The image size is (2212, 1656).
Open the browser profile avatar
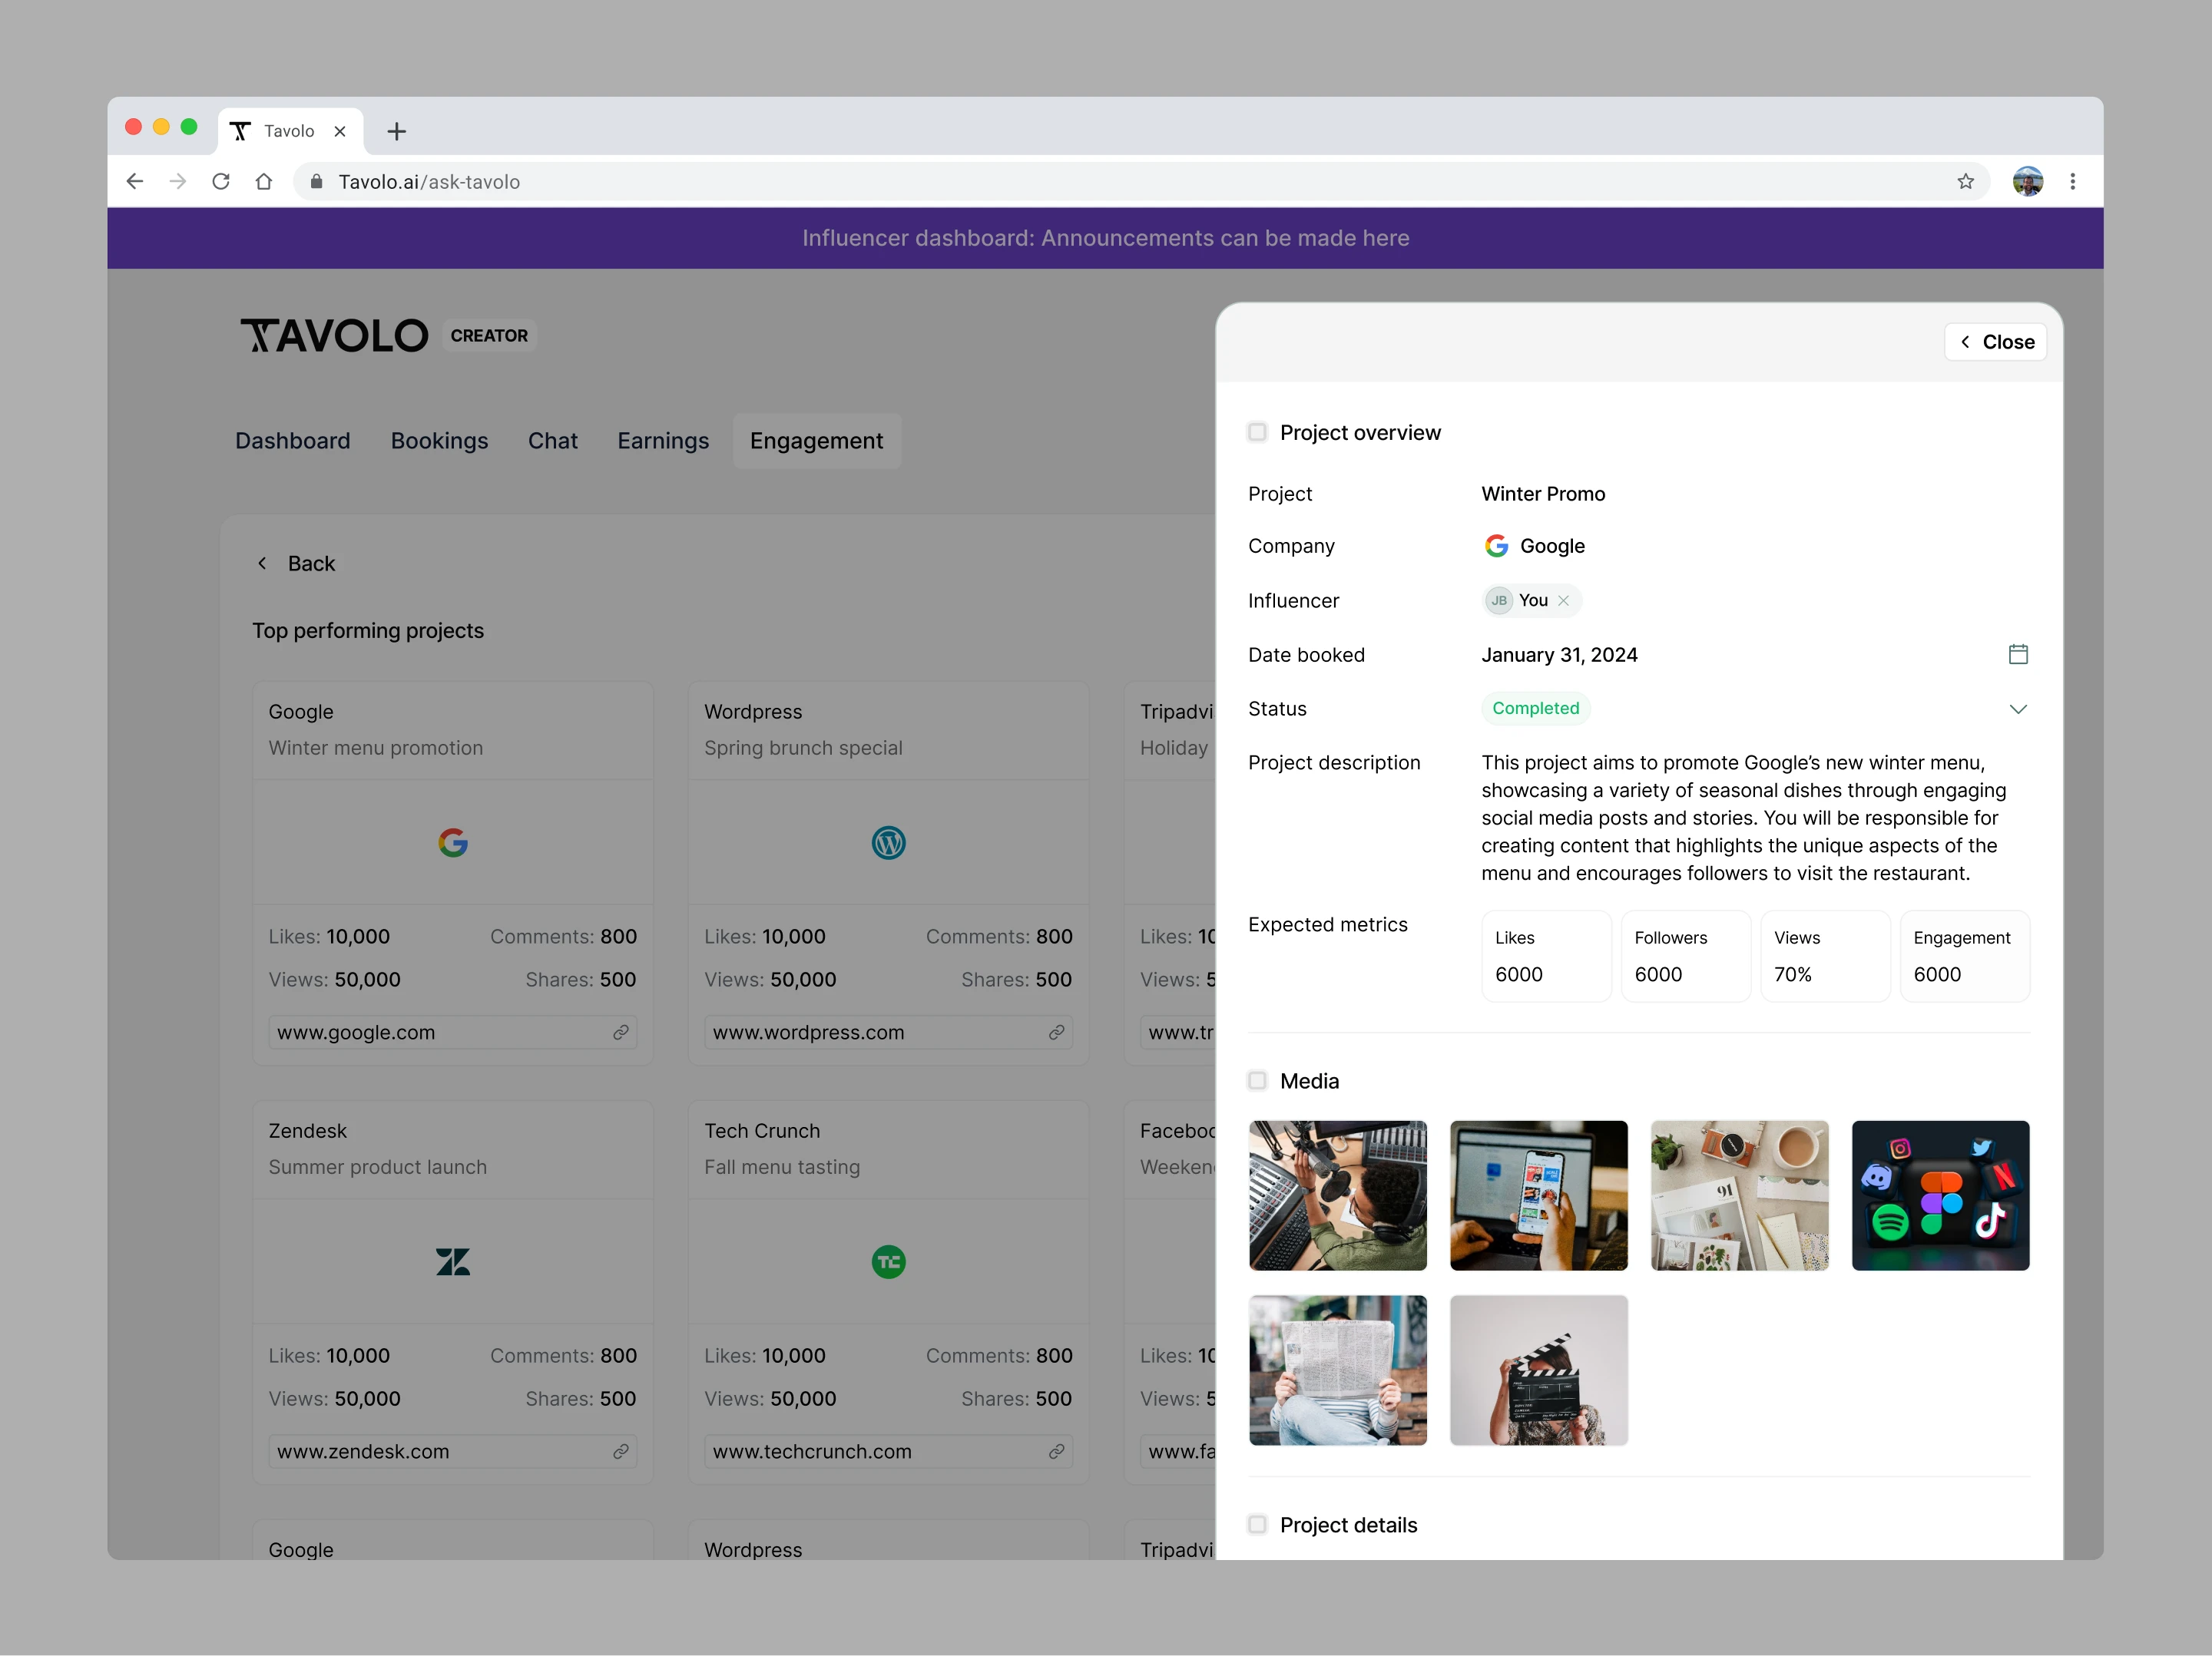[x=2028, y=182]
